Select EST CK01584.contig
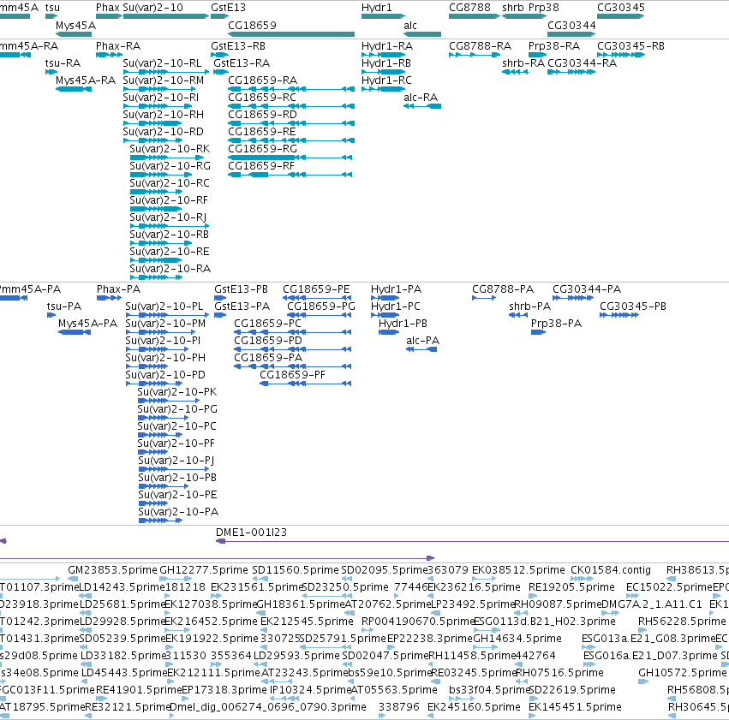729x720 pixels. [x=611, y=570]
